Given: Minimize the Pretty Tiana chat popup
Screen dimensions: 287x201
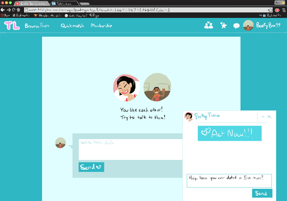Looking at the screenshot, I should [x=263, y=117].
